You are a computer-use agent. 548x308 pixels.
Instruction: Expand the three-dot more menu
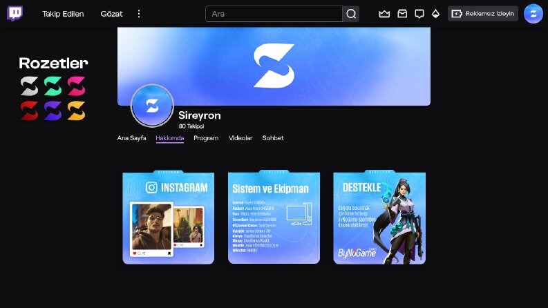(x=139, y=14)
